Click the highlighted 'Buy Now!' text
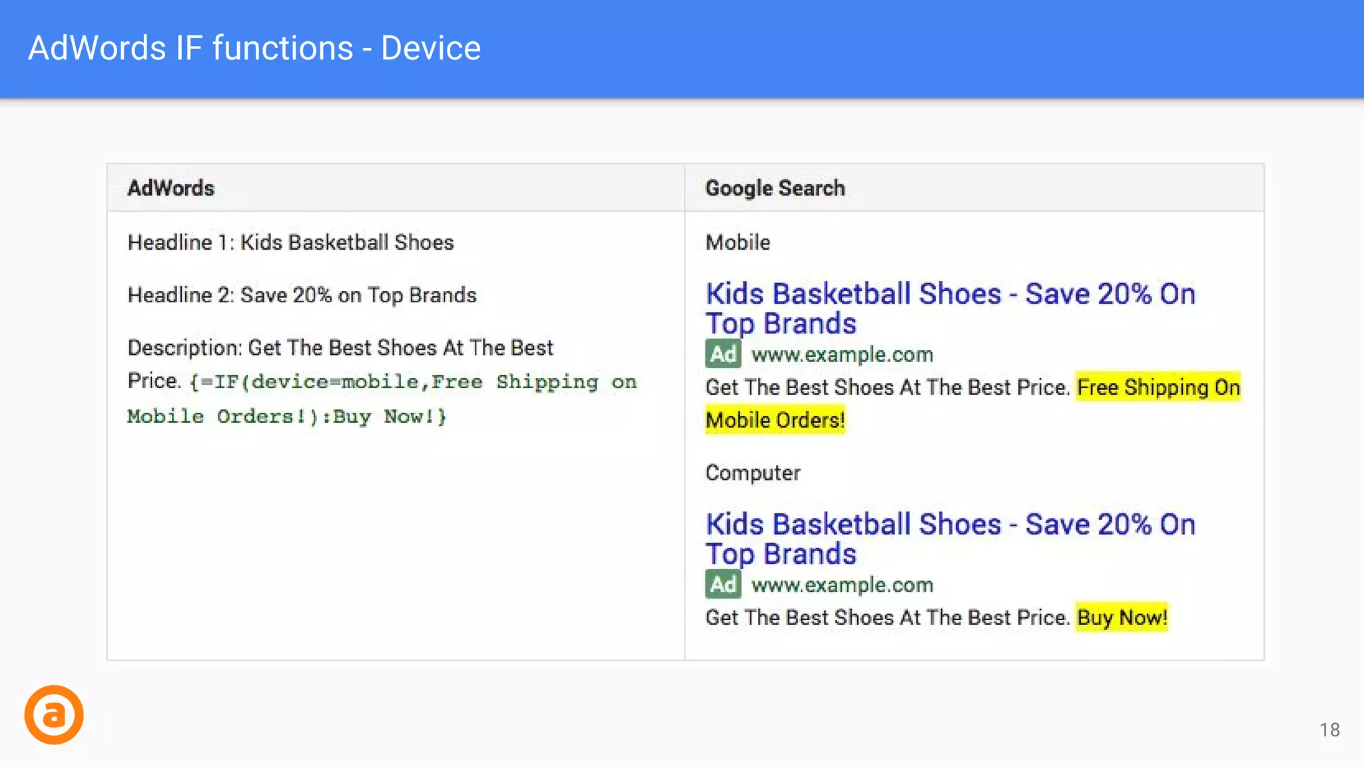 (x=1122, y=618)
